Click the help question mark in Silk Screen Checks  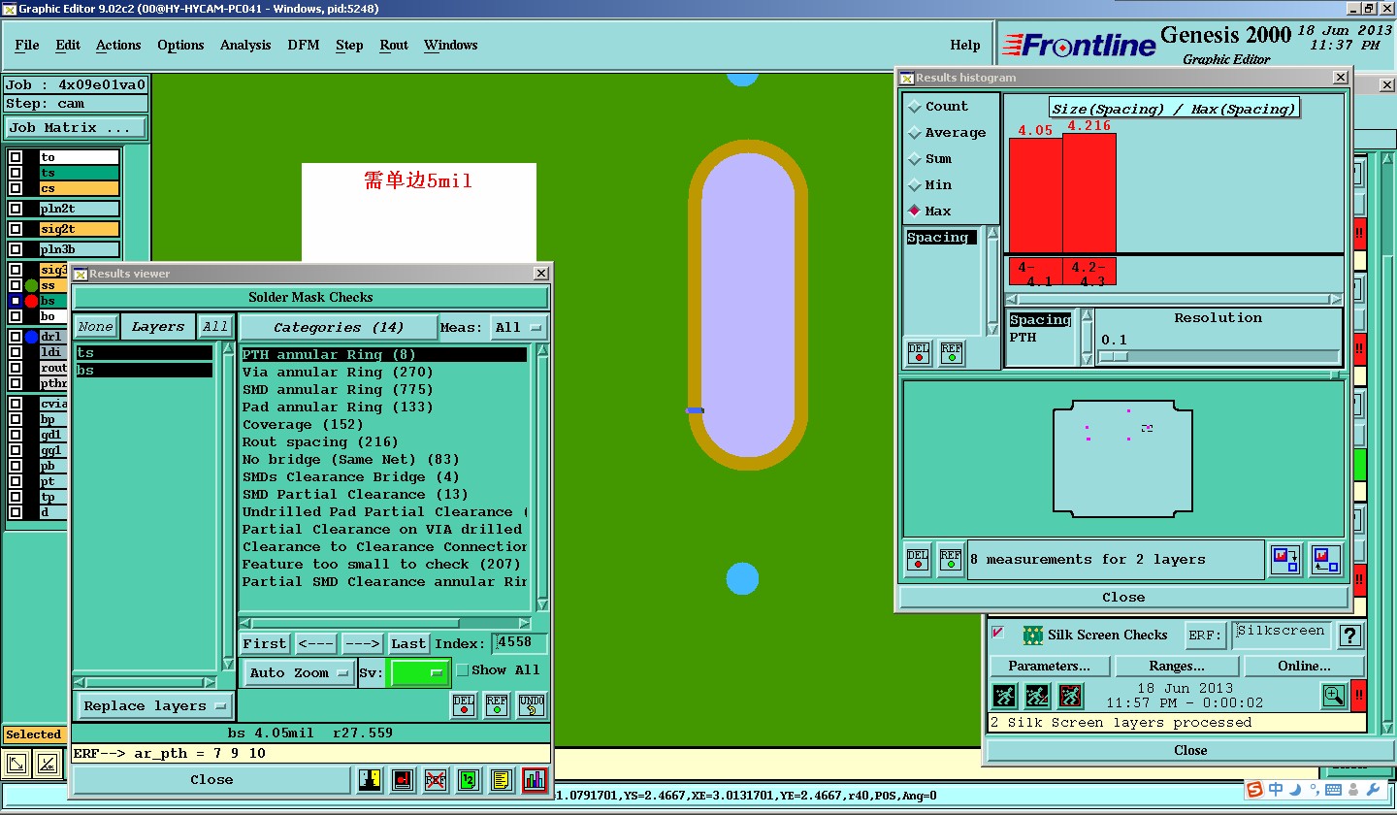click(x=1349, y=636)
